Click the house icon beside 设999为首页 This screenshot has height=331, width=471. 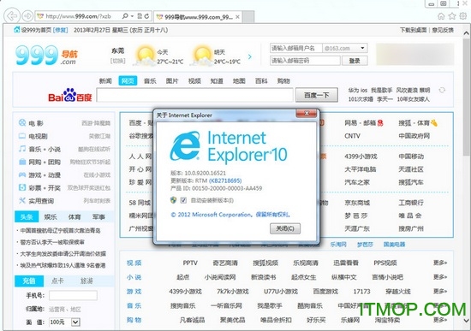point(17,30)
